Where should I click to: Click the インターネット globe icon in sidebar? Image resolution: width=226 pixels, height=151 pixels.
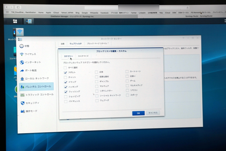[22, 62]
